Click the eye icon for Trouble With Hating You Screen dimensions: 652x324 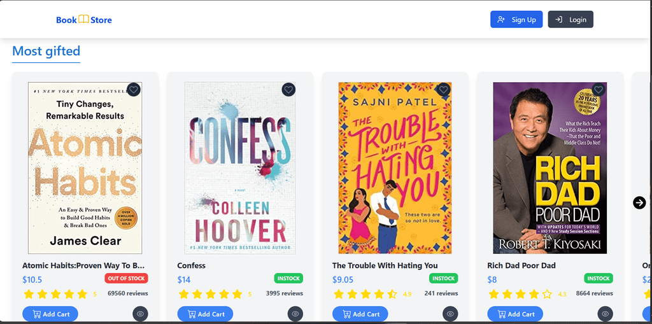tap(450, 313)
